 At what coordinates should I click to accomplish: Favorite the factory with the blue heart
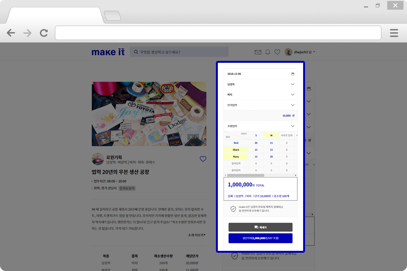[203, 159]
